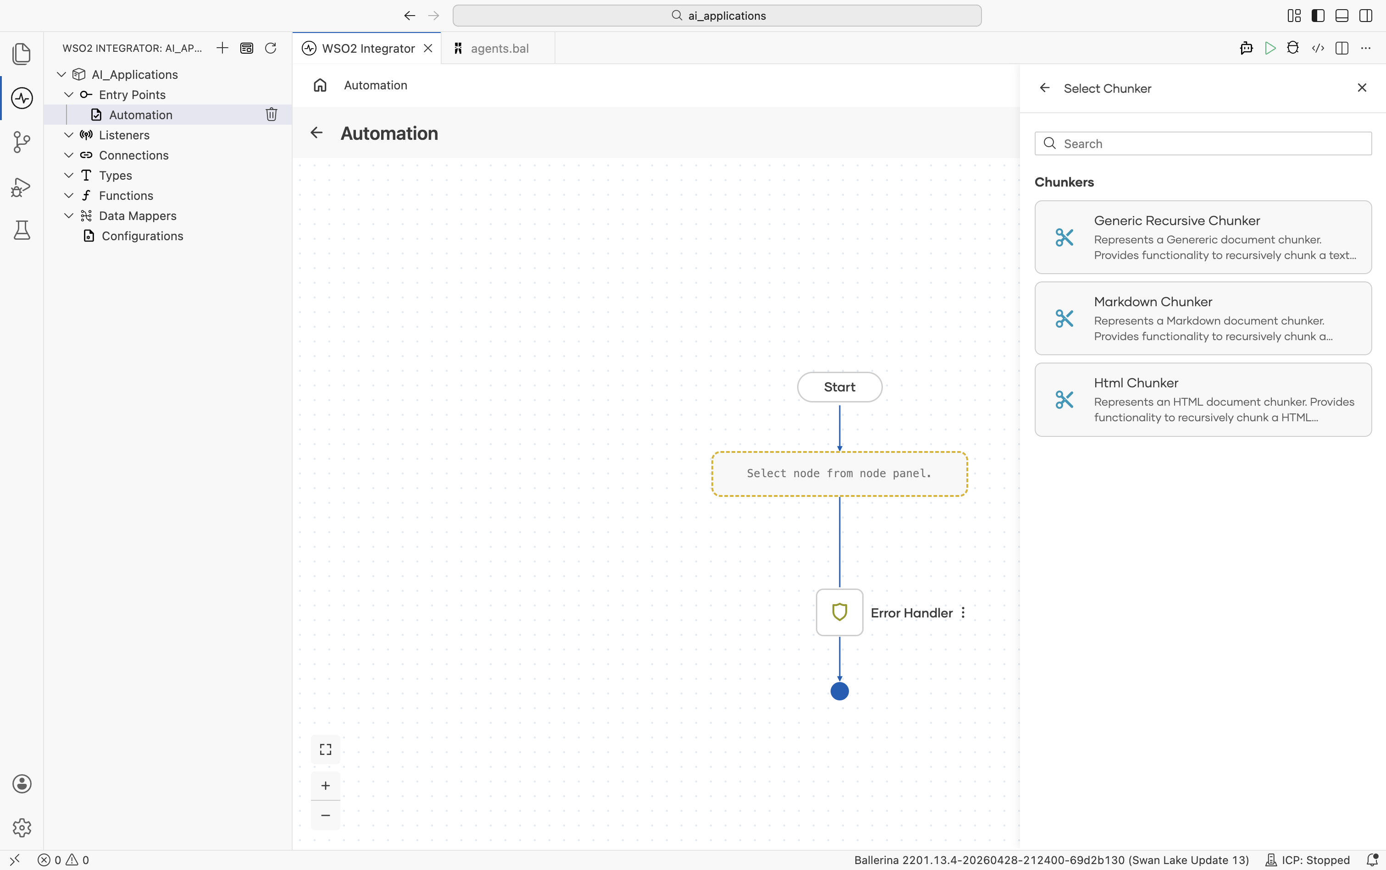The width and height of the screenshot is (1386, 870).
Task: Switch to the agents.bal tab
Action: (499, 48)
